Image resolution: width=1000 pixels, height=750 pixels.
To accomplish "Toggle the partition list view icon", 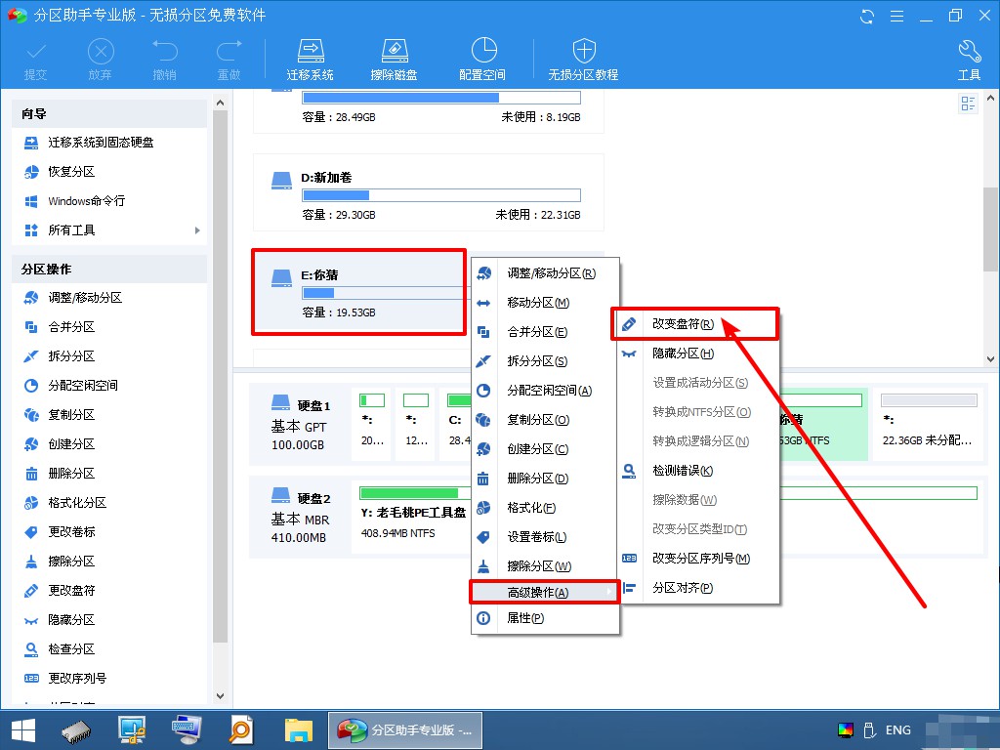I will [x=968, y=104].
